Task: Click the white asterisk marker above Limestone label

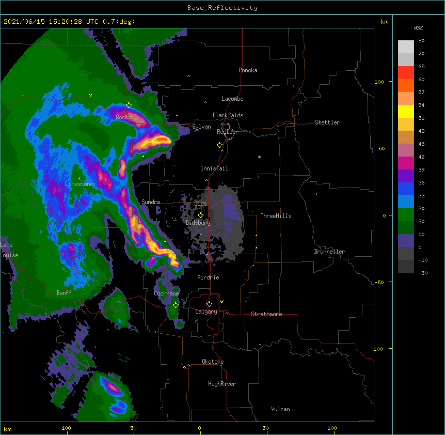Action: (x=79, y=178)
